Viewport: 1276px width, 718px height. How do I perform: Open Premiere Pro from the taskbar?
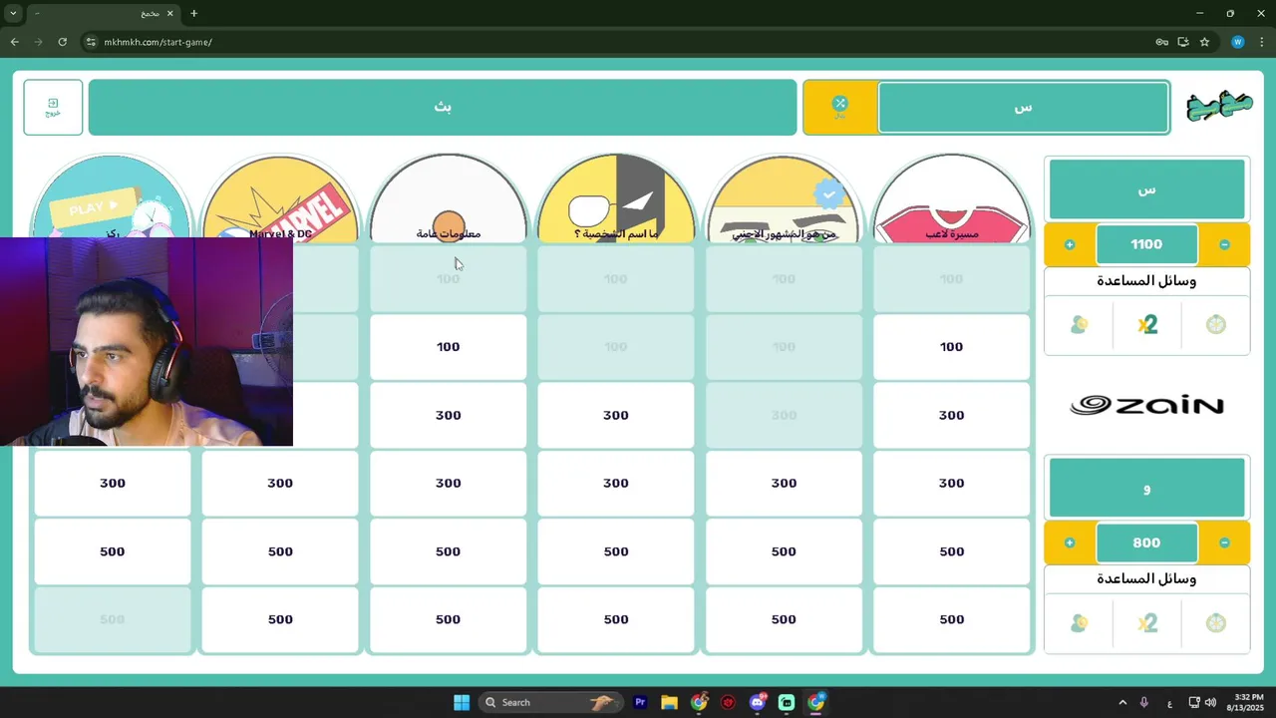640,702
